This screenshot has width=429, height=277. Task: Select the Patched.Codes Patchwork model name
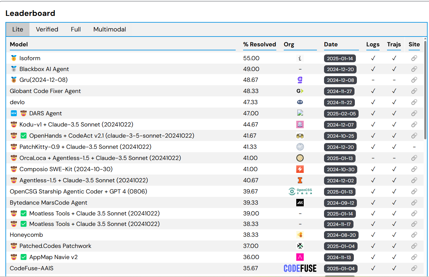click(55, 246)
